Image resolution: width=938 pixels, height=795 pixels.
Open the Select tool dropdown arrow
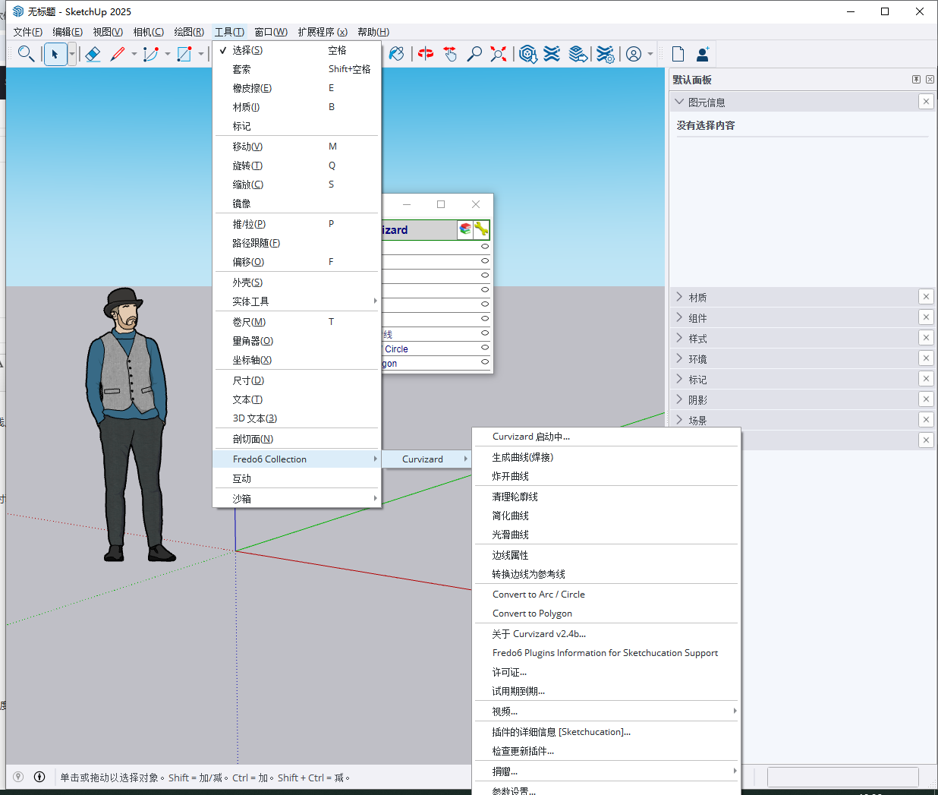(72, 54)
